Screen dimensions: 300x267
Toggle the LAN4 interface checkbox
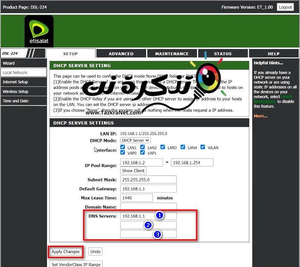coord(183,147)
